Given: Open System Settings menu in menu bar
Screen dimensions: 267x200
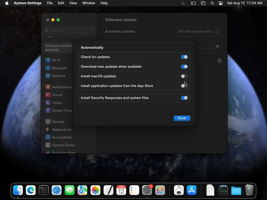Looking at the screenshot, I should 28,3.
